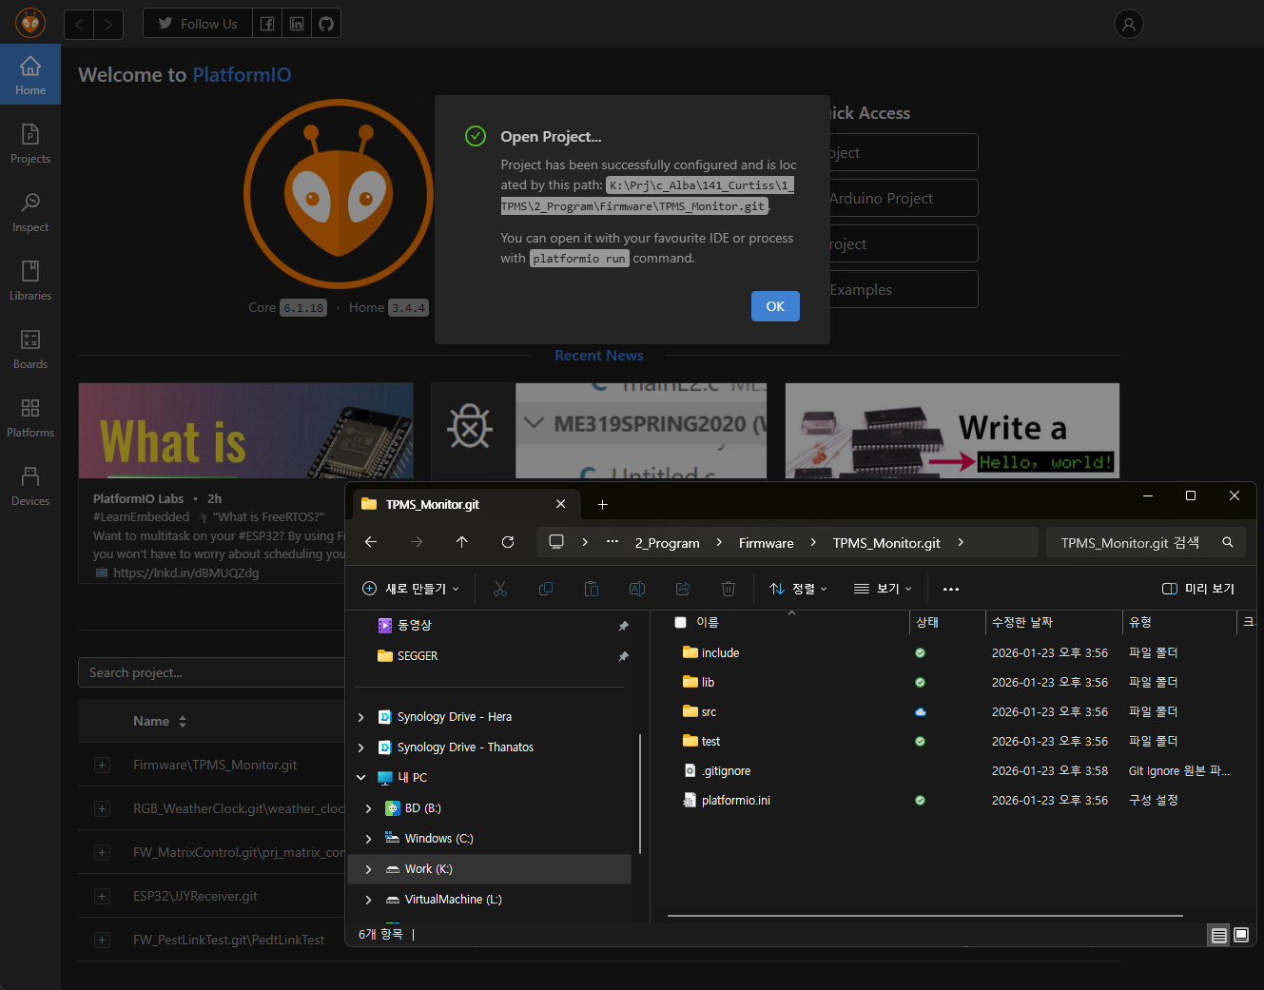Open the account profile icon
This screenshot has height=990, width=1264.
[x=1128, y=25]
